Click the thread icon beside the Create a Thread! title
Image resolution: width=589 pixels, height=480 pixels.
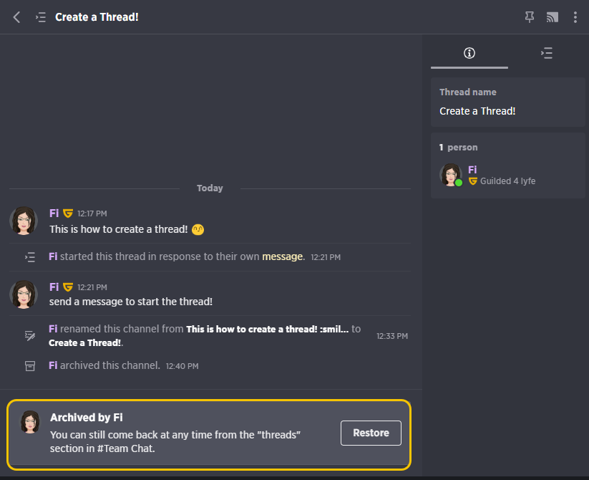(x=41, y=17)
